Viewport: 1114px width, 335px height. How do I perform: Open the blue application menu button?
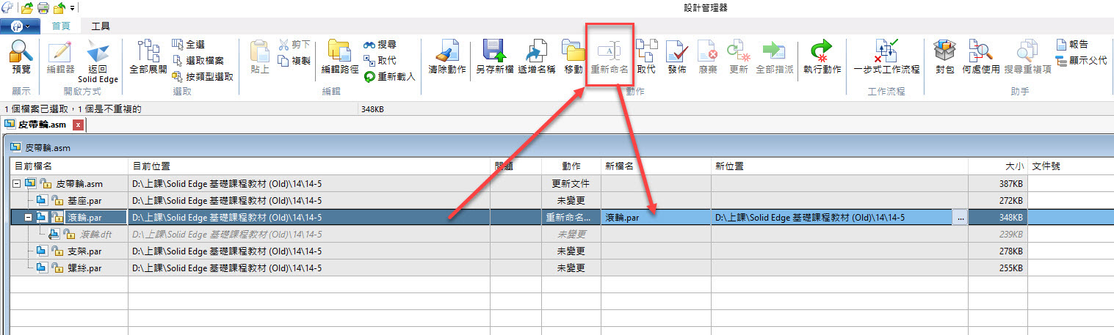tap(20, 26)
